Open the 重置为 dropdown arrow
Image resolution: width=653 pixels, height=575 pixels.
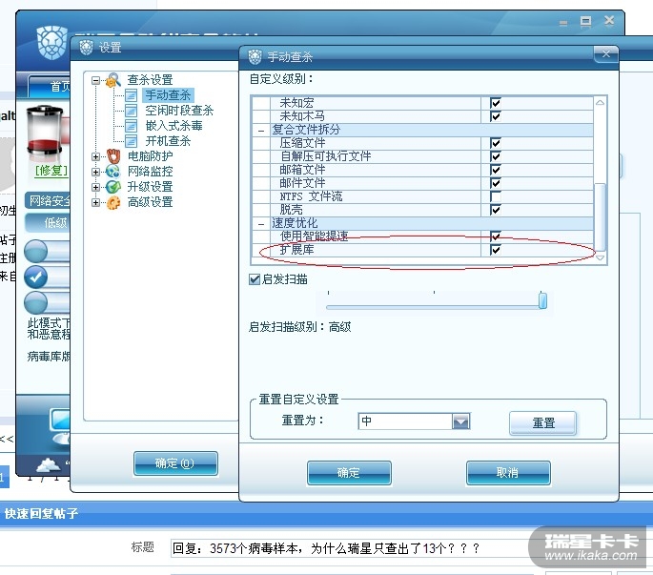pos(461,421)
